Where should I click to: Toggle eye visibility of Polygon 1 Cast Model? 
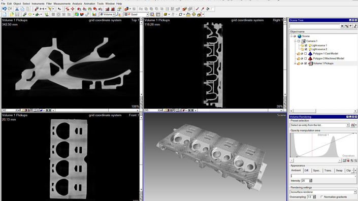(x=302, y=54)
